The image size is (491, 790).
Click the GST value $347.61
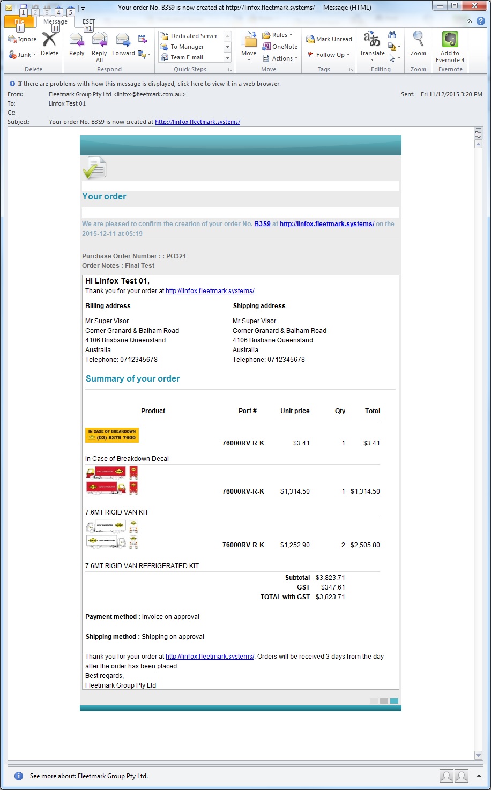(x=333, y=587)
